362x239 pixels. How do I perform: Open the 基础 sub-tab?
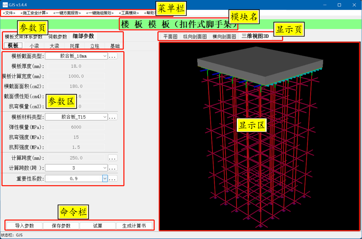click(115, 46)
